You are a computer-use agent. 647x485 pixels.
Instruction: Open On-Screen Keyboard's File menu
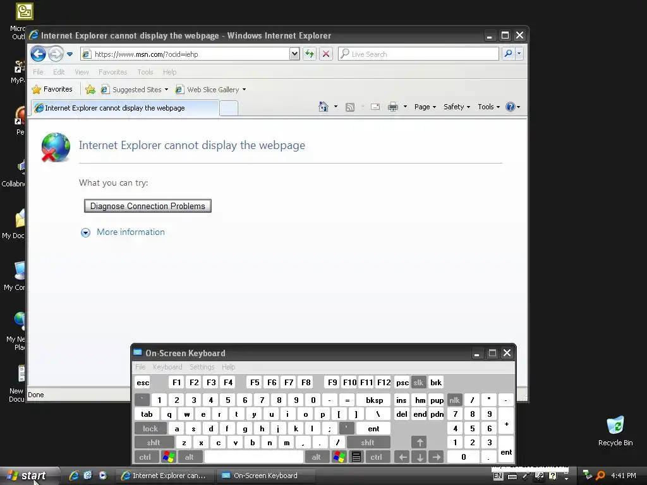pos(140,367)
